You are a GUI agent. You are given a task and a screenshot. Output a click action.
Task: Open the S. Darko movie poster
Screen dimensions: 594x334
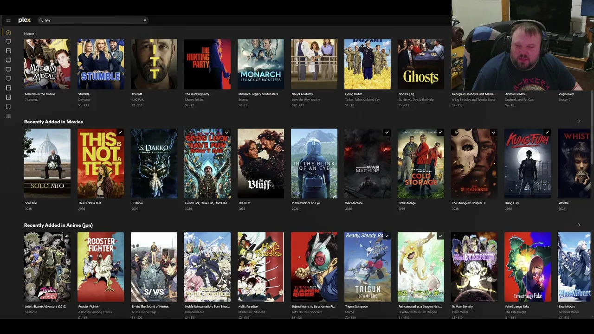pyautogui.click(x=154, y=163)
